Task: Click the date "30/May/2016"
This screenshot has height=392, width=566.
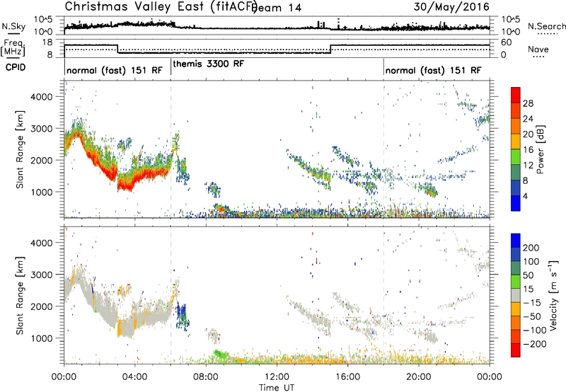Action: point(451,6)
